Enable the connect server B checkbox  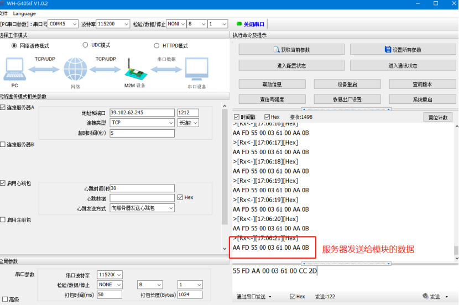point(3,144)
